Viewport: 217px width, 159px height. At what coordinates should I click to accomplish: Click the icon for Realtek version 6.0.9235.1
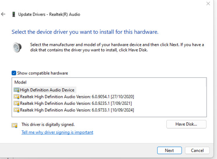pyautogui.click(x=16, y=103)
